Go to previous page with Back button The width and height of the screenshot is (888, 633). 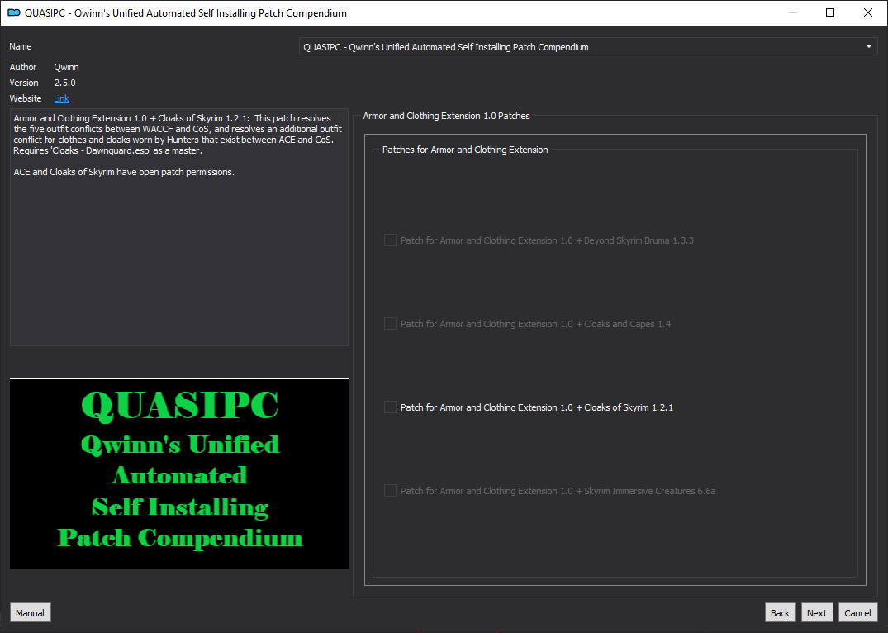(x=780, y=612)
